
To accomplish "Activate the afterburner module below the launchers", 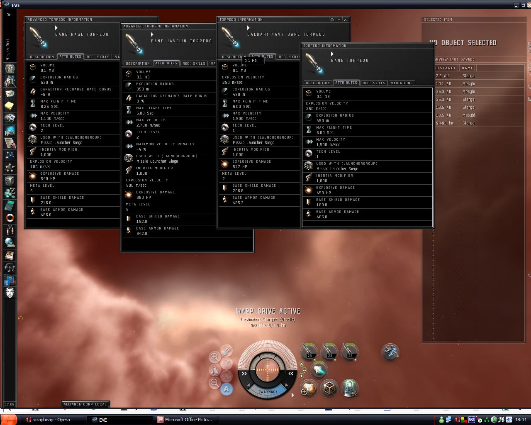I will (319, 370).
